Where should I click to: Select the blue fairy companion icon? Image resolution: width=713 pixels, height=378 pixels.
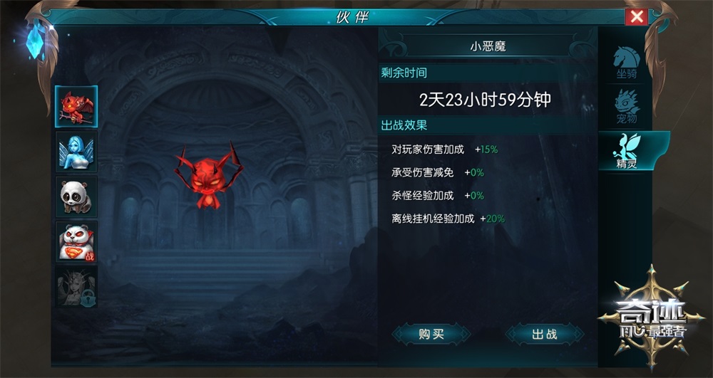76,152
